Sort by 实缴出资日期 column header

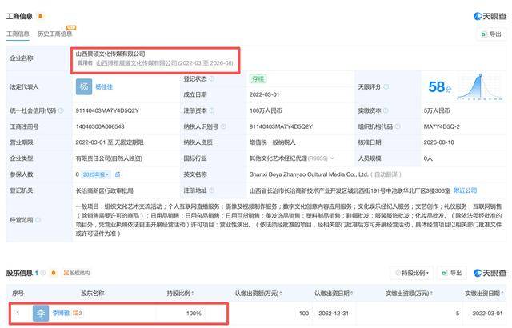click(x=484, y=294)
